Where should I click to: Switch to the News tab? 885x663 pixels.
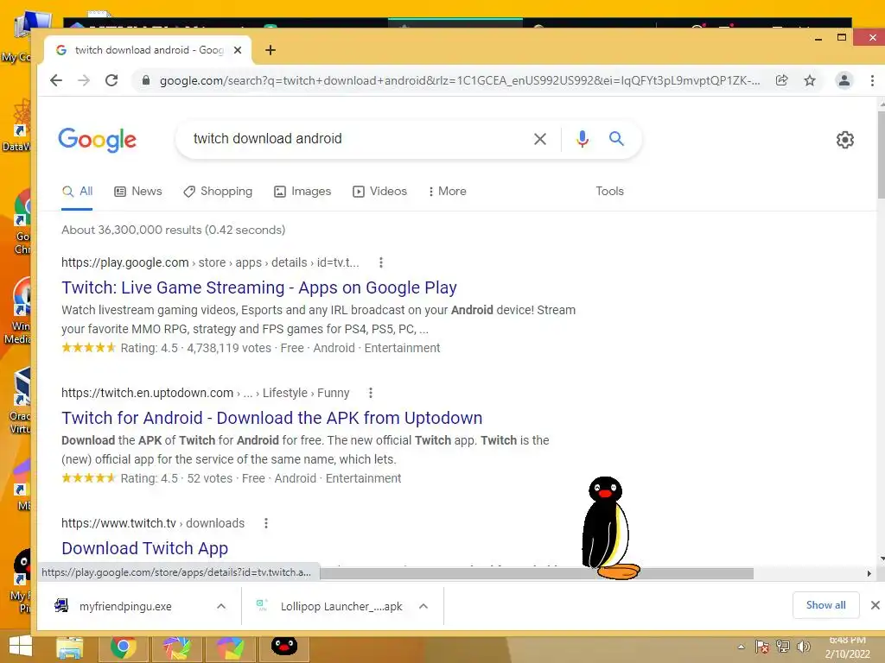(137, 191)
